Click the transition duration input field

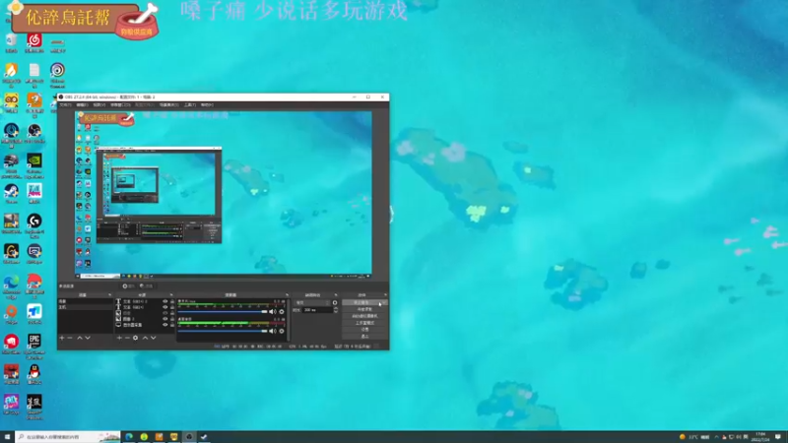pos(317,310)
